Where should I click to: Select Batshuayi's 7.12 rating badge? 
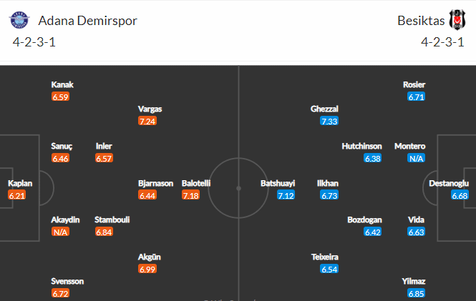point(286,195)
